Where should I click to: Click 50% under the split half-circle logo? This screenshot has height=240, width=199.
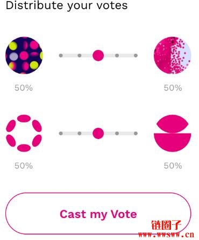pyautogui.click(x=173, y=166)
